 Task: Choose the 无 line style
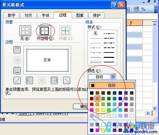click(x=95, y=34)
